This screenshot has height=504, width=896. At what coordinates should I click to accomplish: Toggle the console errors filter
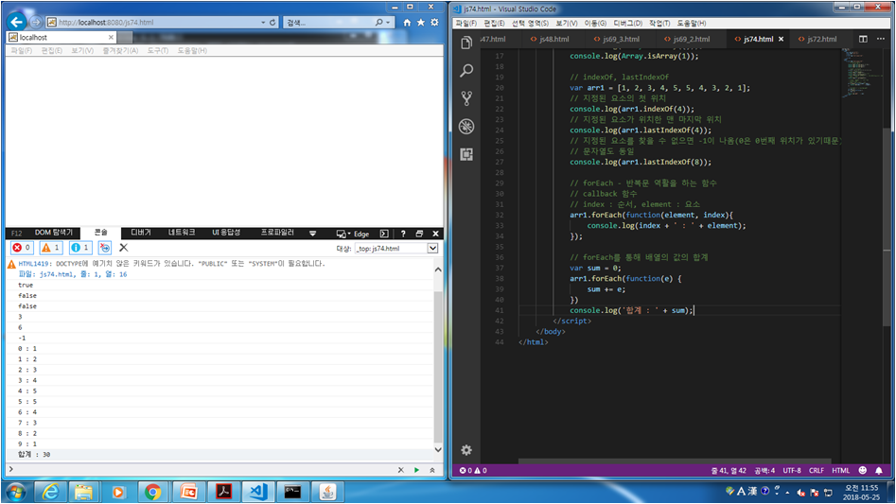coord(23,248)
